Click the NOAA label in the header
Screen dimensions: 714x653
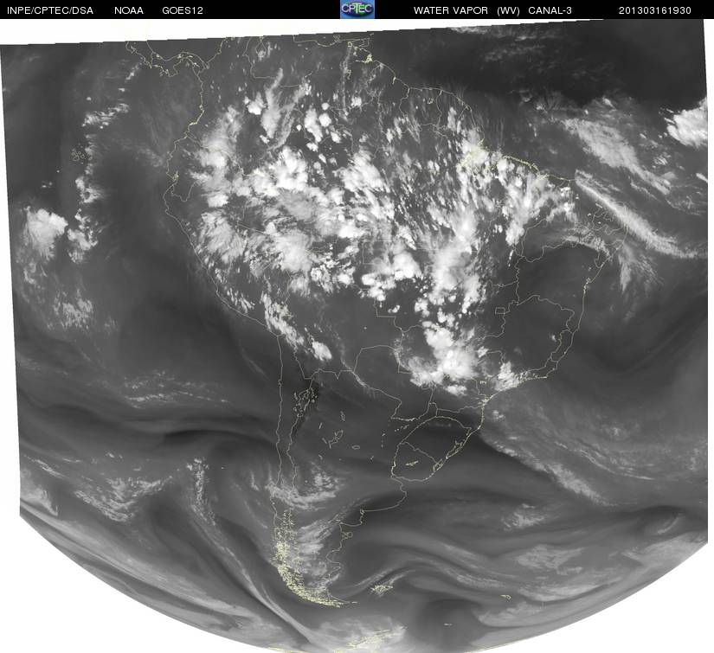(129, 10)
